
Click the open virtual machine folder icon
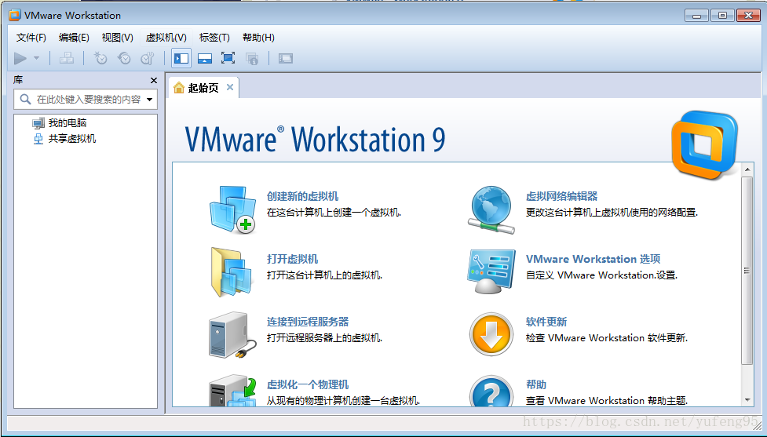(232, 272)
